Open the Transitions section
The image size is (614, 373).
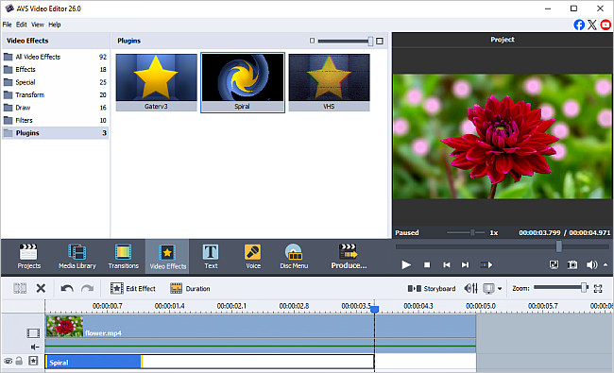click(124, 257)
